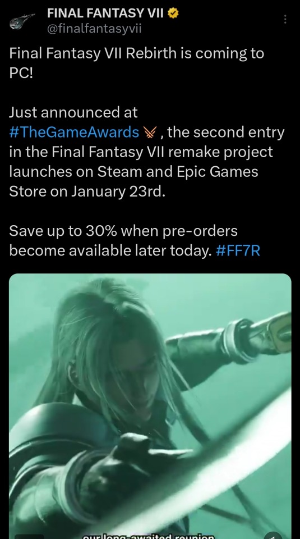
Task: Tap The Game Awards trophy emoji icon
Action: 150,132
